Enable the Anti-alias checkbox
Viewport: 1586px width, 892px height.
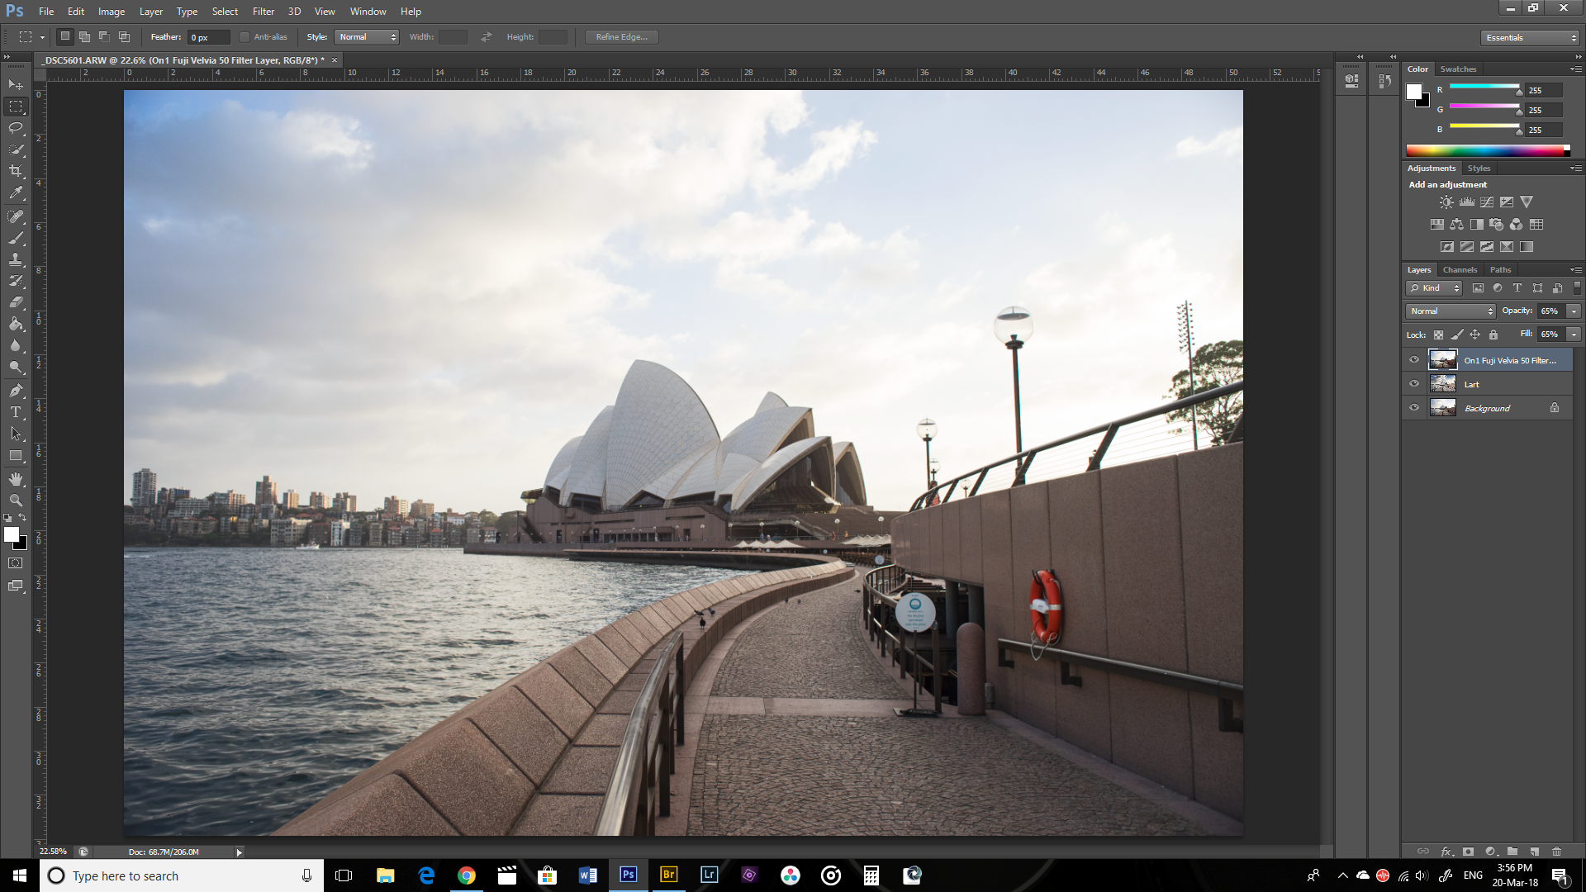coord(245,36)
